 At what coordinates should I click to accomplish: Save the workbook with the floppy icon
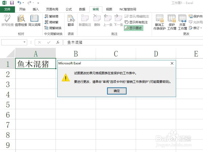click(x=12, y=3)
